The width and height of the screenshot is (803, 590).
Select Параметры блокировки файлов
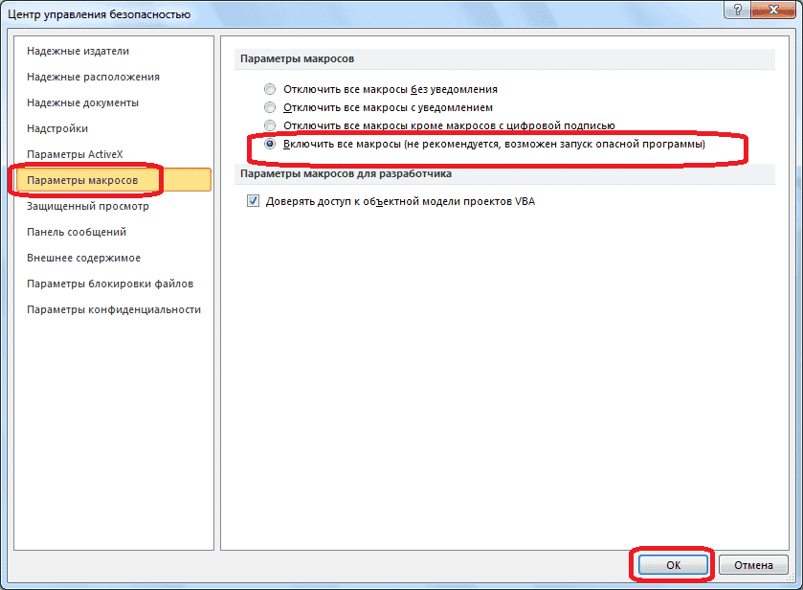108,283
